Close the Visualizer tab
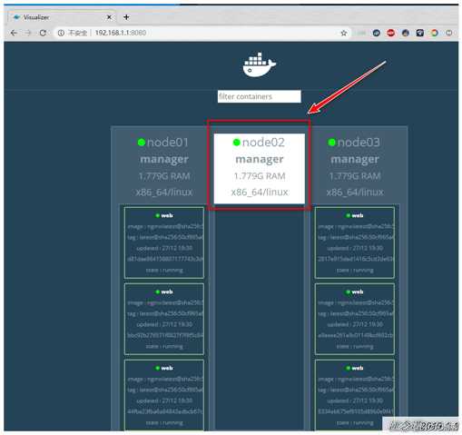This screenshot has width=462, height=435. [110, 17]
